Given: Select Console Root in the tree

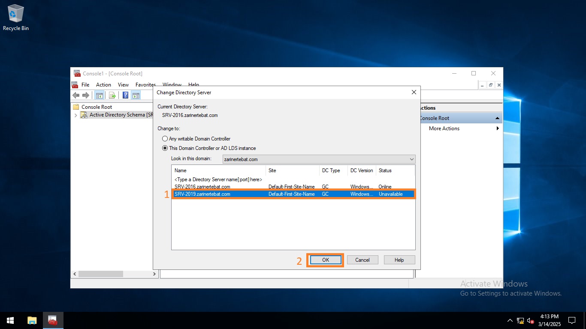Looking at the screenshot, I should pyautogui.click(x=97, y=107).
